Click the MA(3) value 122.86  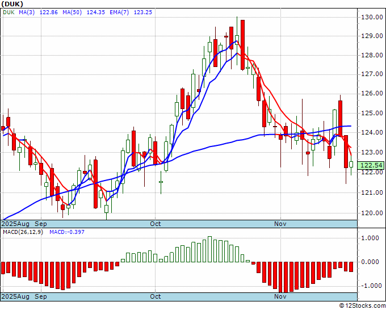(x=48, y=12)
